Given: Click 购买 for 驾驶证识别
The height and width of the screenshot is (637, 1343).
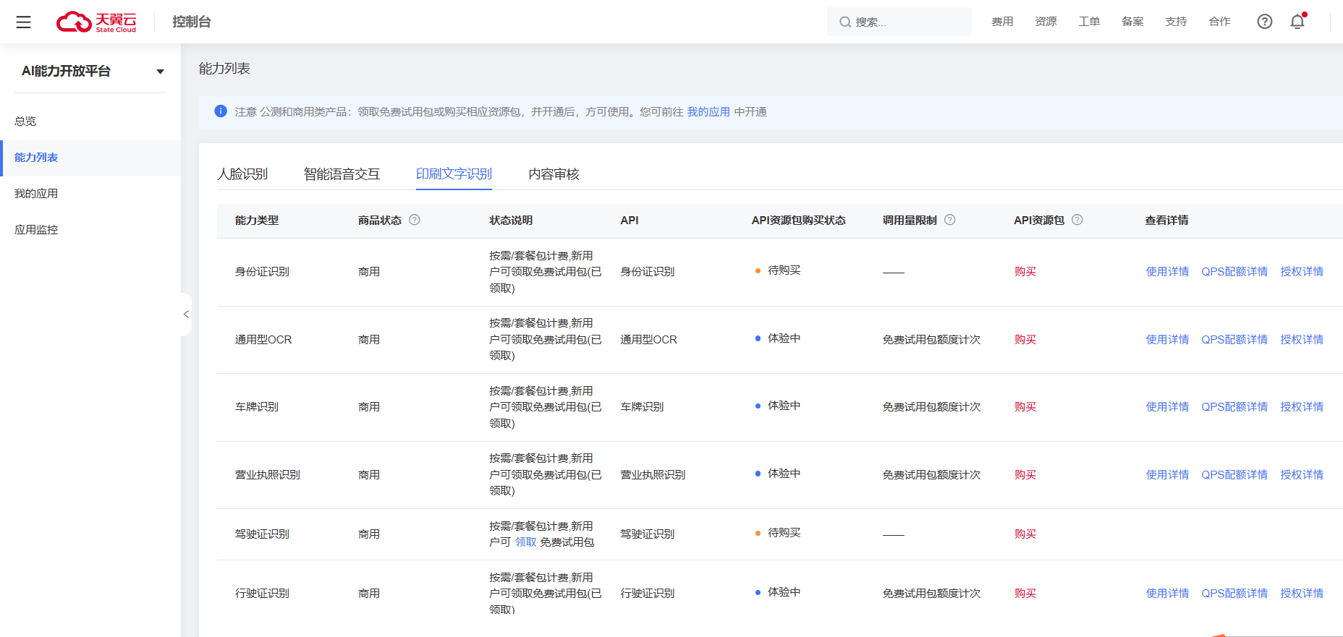Looking at the screenshot, I should 1025,534.
